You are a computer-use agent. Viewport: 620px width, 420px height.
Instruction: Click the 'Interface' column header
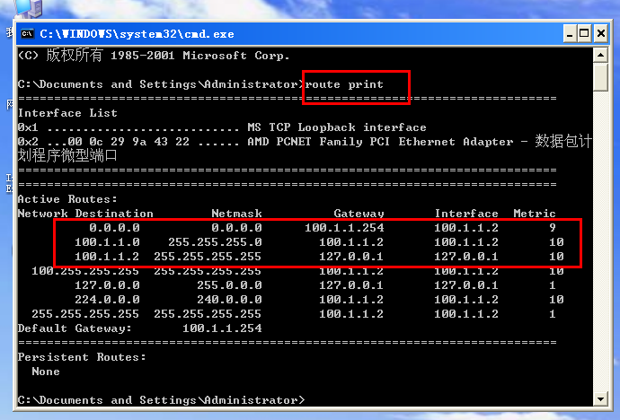click(x=466, y=214)
